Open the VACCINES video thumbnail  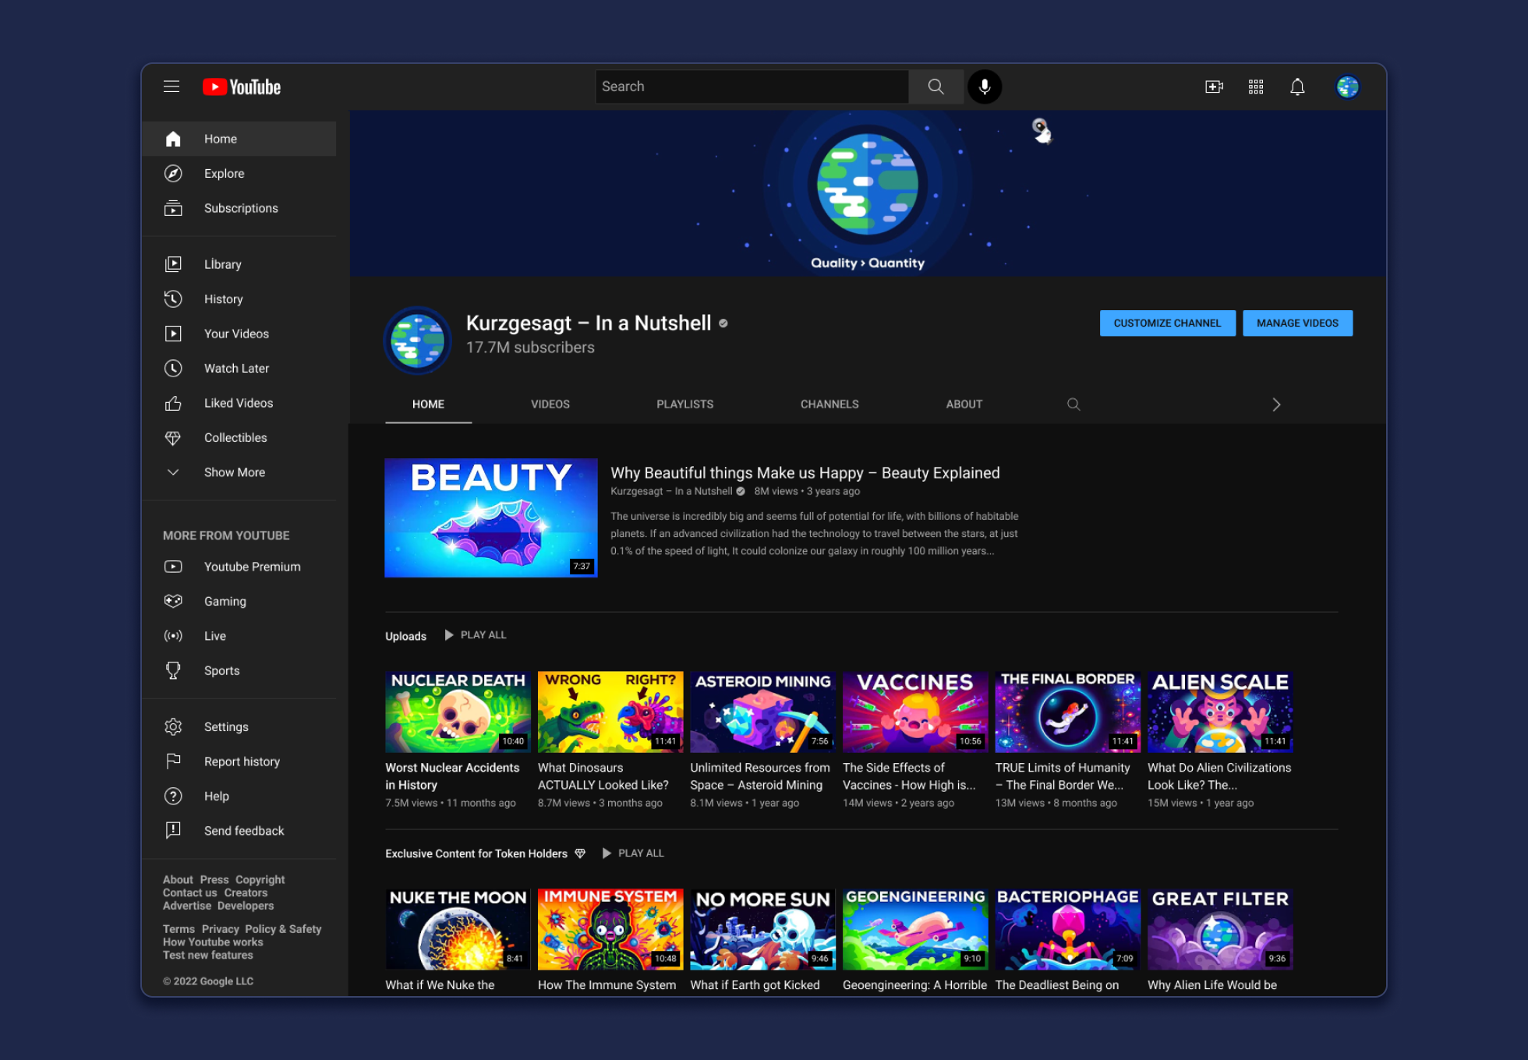click(x=915, y=712)
